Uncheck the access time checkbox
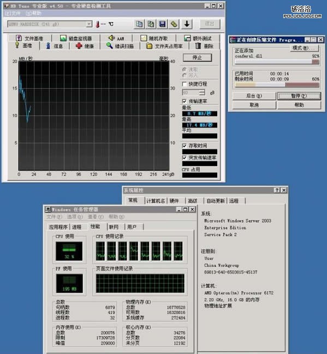The height and width of the screenshot is (354, 327). (184, 146)
